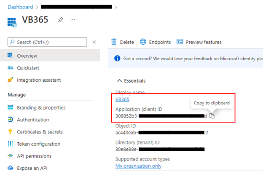Image resolution: width=263 pixels, height=171 pixels.
Task: Focus the Search (Ctrl+/) field
Action: tap(47, 42)
